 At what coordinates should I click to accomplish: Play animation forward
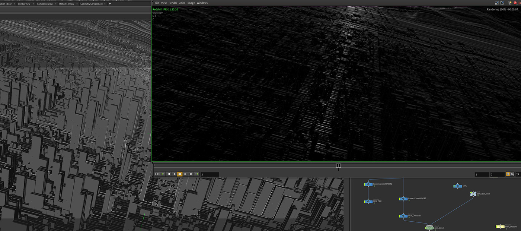coord(185,174)
